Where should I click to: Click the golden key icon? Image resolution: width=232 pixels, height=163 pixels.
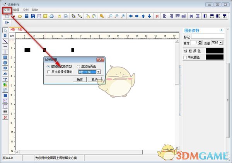(102, 16)
